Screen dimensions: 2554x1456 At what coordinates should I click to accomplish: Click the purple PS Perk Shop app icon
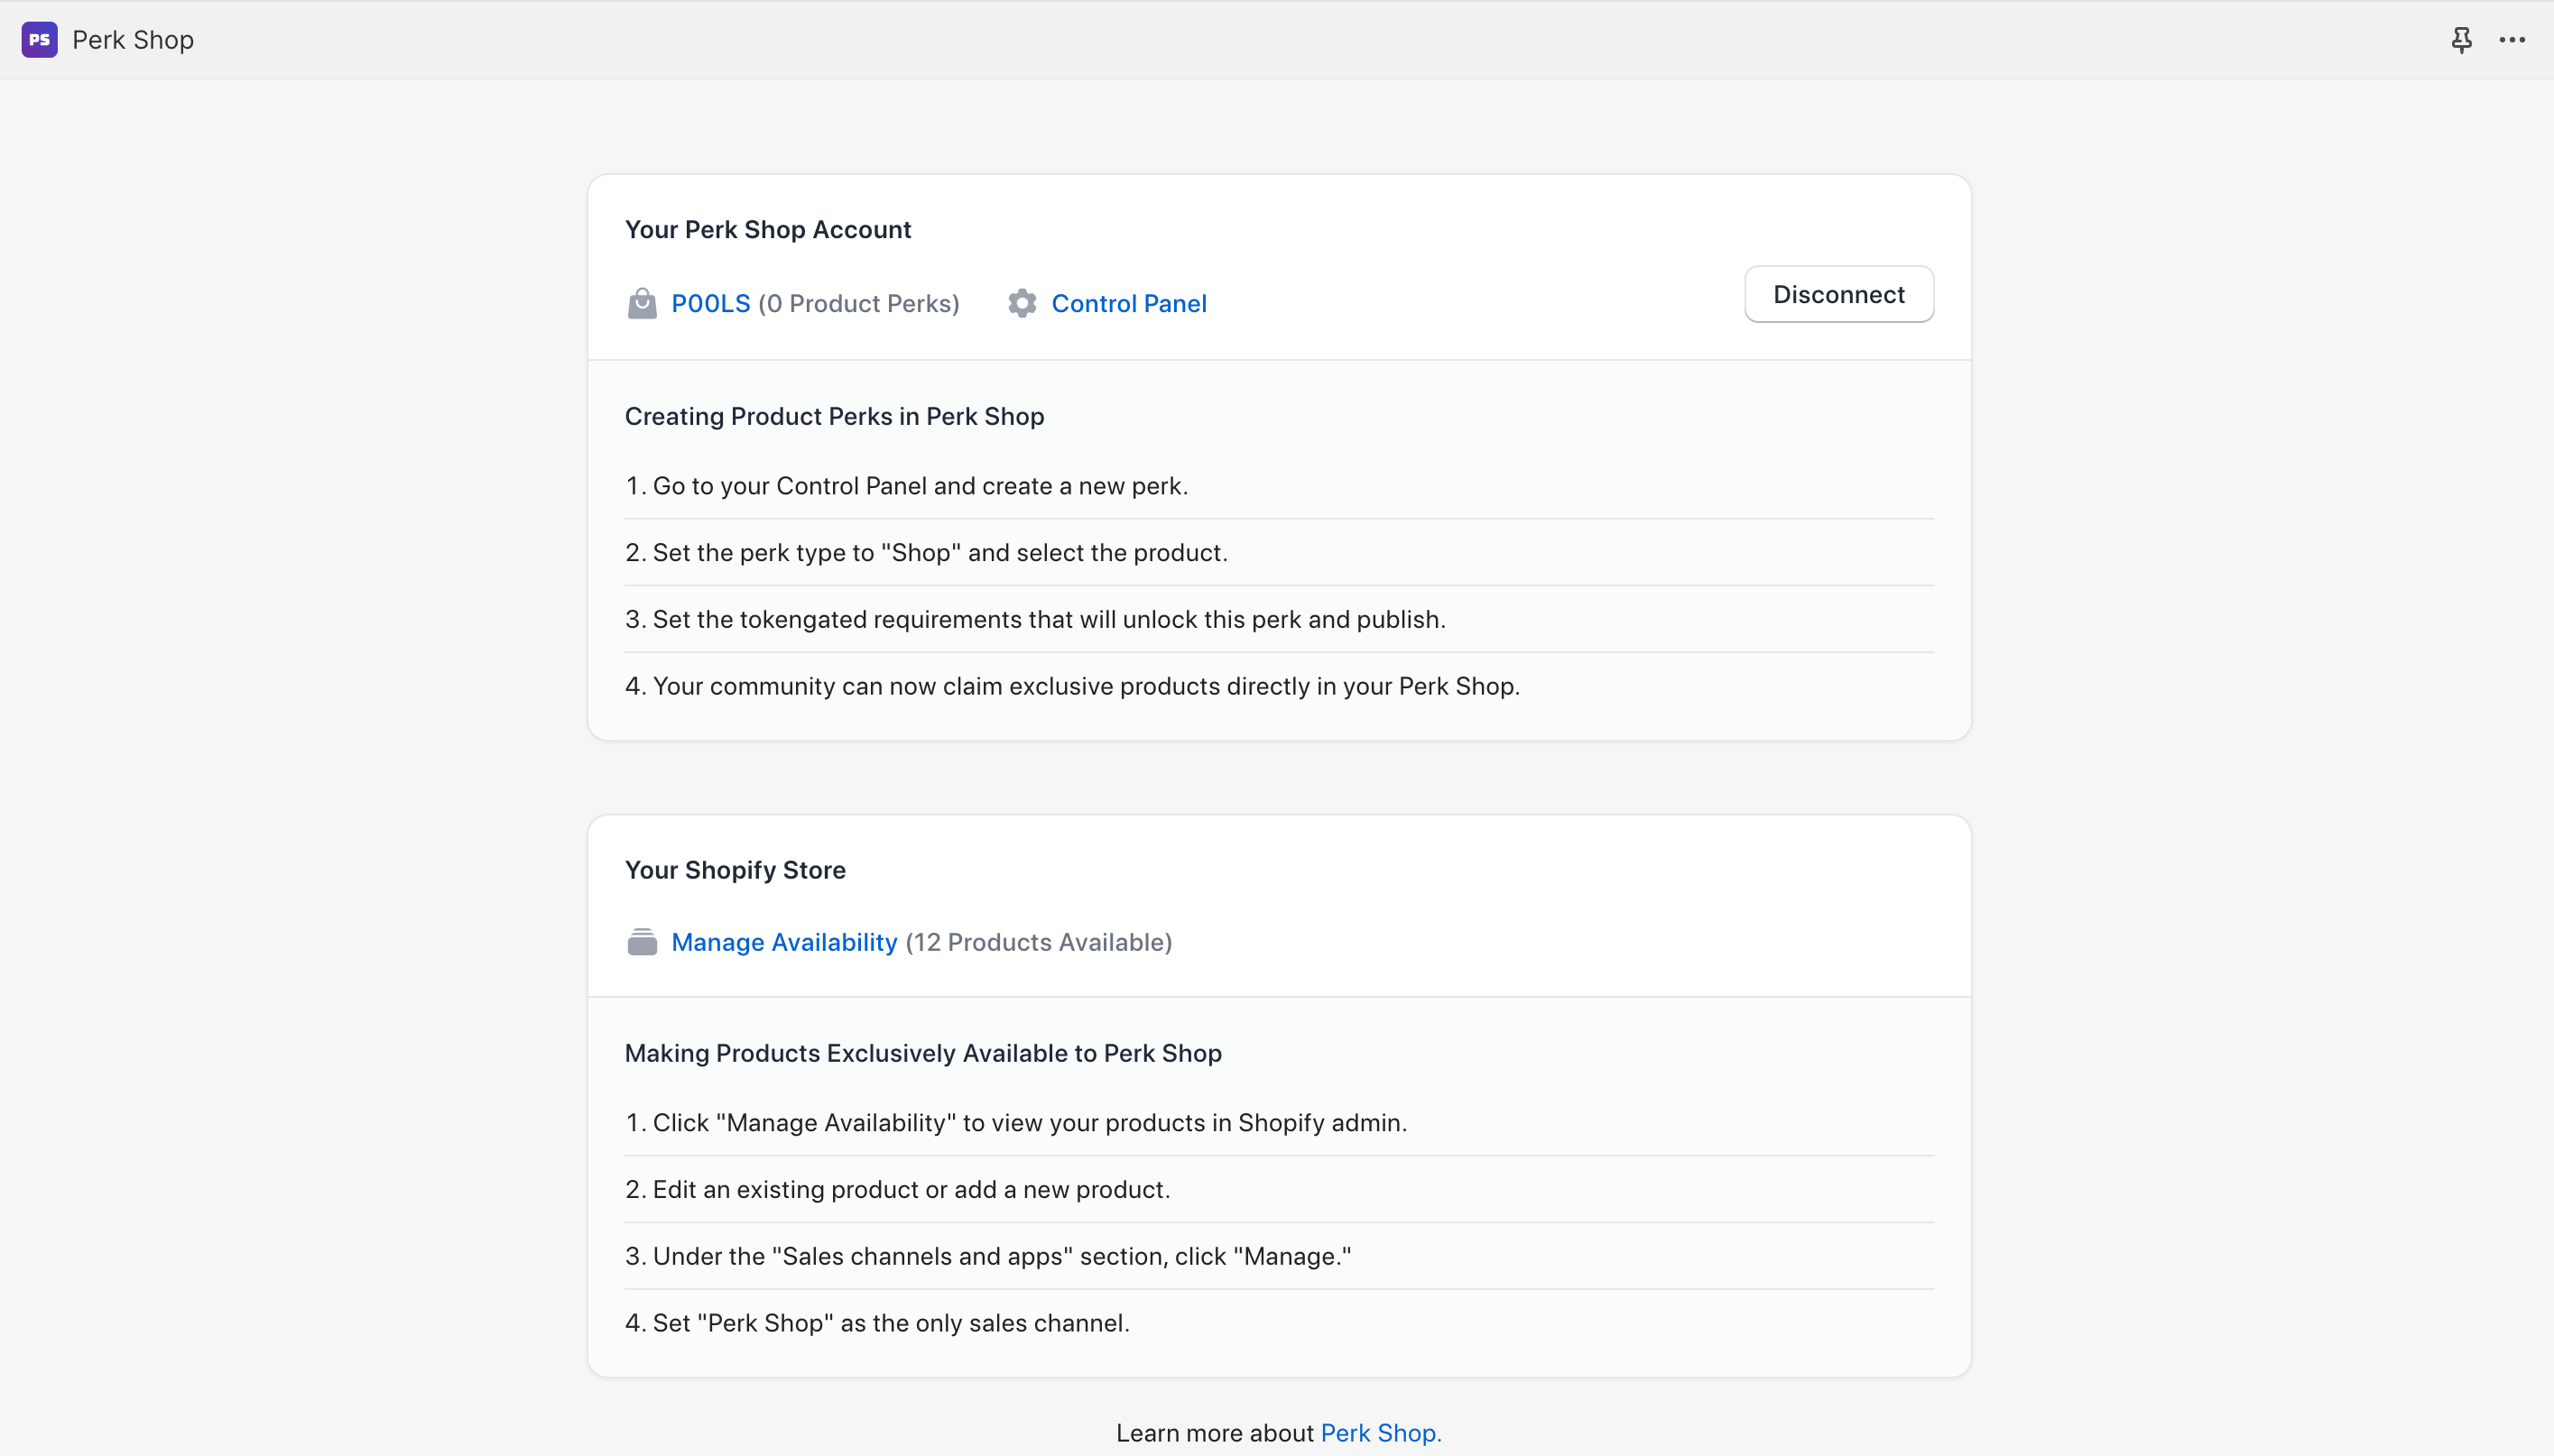point(39,40)
